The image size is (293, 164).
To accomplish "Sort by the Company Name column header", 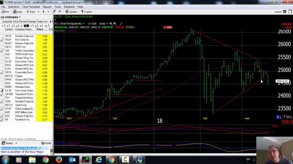I will (23, 29).
